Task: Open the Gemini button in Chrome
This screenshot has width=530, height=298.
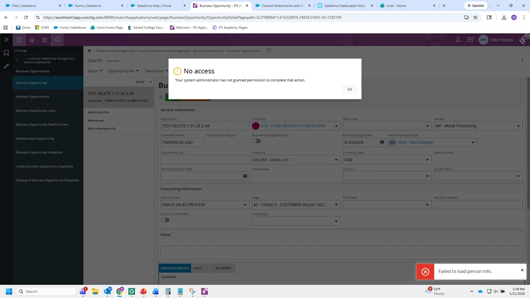Action: [x=476, y=6]
